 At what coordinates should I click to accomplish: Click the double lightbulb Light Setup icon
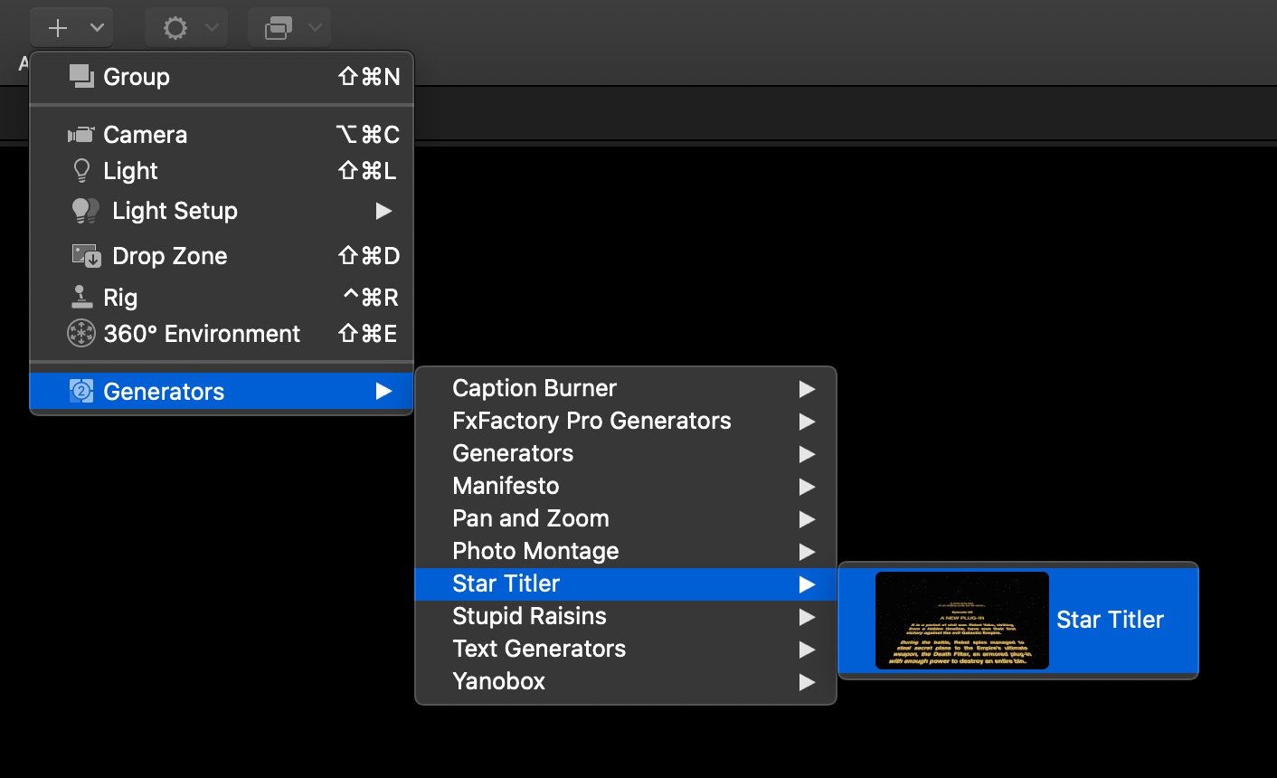pos(85,211)
